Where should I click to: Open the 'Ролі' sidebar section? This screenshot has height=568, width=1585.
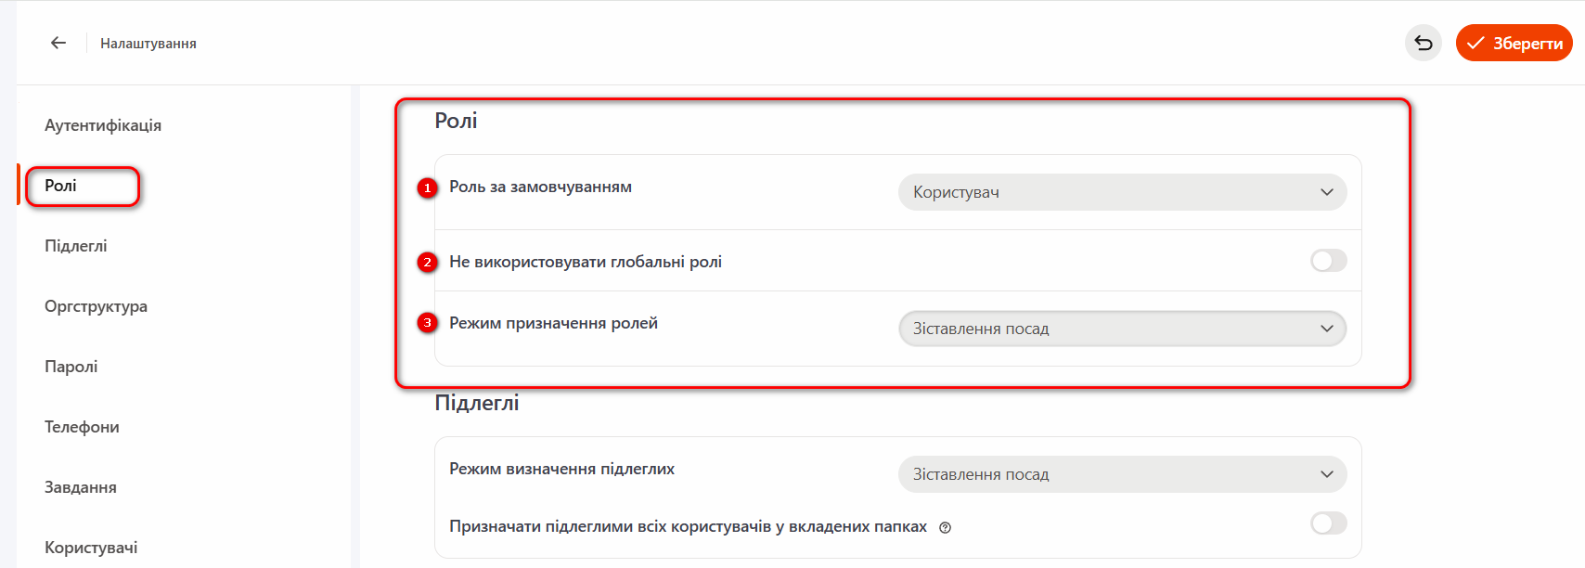point(61,186)
